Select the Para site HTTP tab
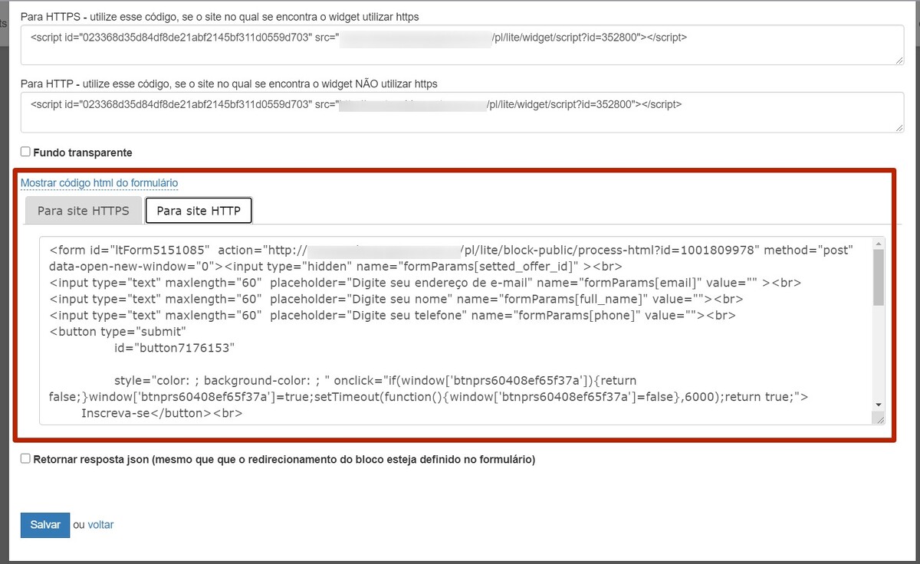The image size is (920, 564). click(199, 211)
